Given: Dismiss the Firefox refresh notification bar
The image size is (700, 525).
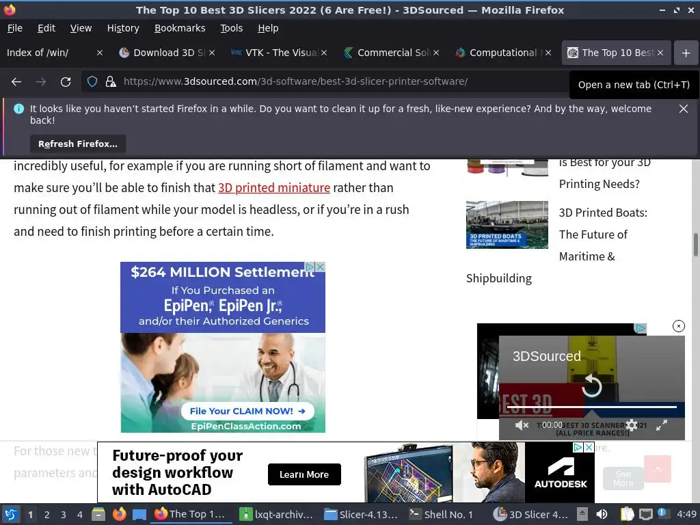Looking at the screenshot, I should (x=683, y=109).
